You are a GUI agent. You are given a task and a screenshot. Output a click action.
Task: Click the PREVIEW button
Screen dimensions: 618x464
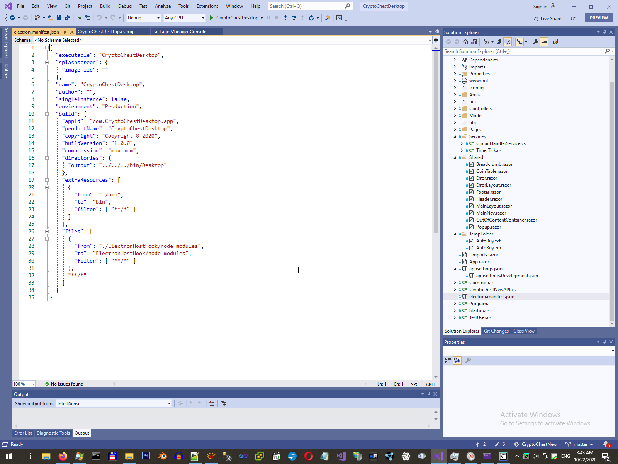(599, 18)
